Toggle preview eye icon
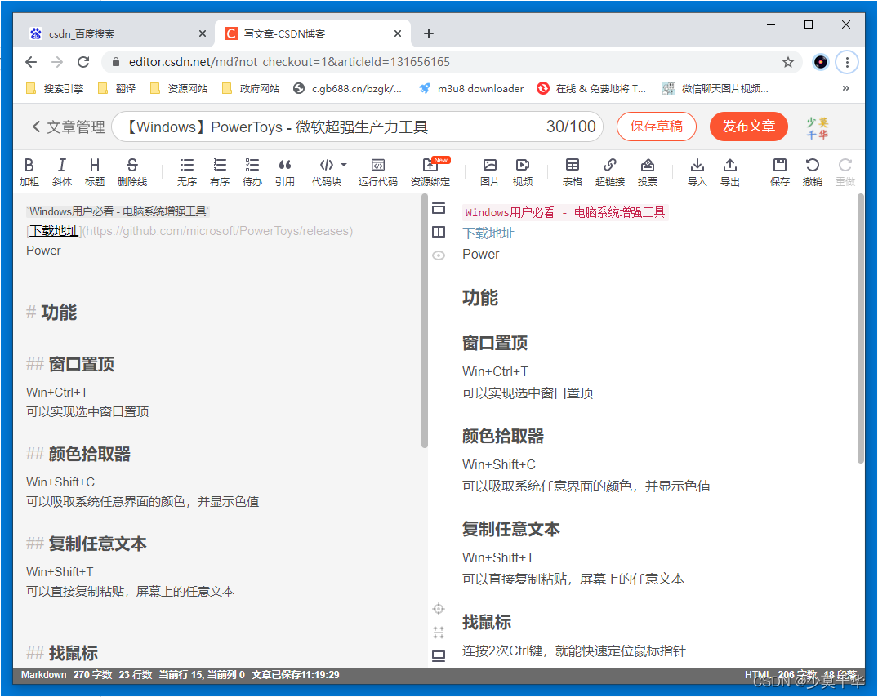Viewport: 878px width, 697px height. pos(439,255)
